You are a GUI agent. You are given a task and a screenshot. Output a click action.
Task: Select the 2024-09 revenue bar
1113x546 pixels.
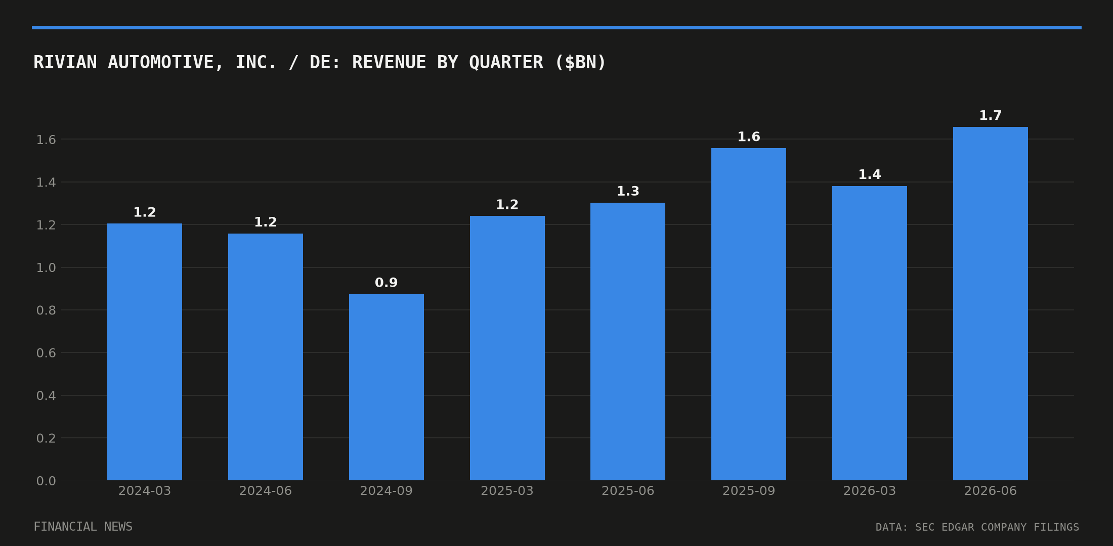point(387,387)
